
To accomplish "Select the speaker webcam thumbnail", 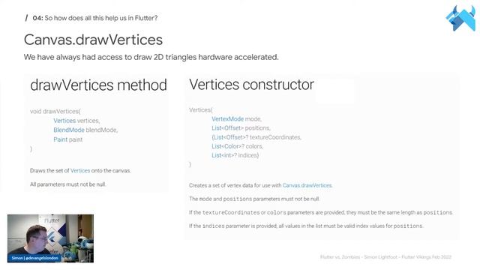I will (50, 238).
